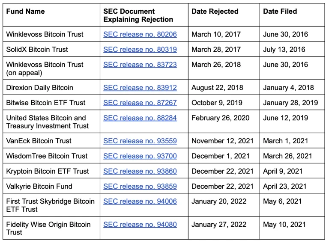Image resolution: width=329 pixels, height=243 pixels.
Task: Click SEC release no. 94006 link
Action: click(x=140, y=202)
